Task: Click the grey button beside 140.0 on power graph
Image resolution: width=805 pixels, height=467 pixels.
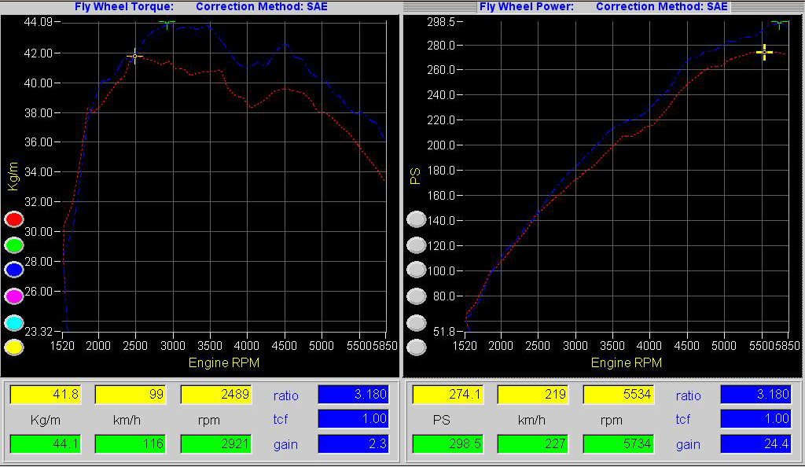Action: click(417, 219)
